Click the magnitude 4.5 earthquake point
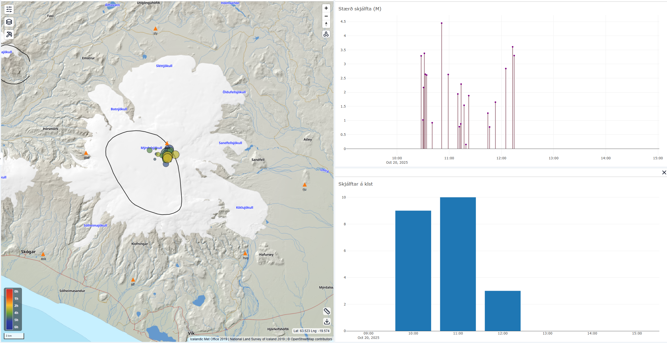Viewport: 667px width, 343px height. coord(442,23)
